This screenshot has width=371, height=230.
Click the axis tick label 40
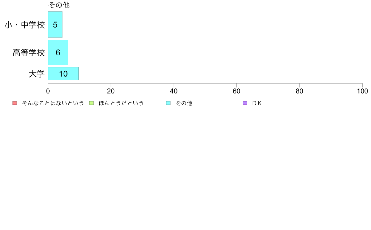pyautogui.click(x=174, y=91)
